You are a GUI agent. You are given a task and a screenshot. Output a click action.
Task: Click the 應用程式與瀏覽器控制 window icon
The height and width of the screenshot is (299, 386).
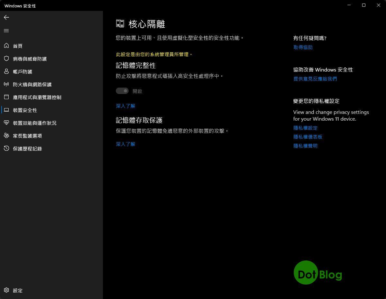[6, 97]
